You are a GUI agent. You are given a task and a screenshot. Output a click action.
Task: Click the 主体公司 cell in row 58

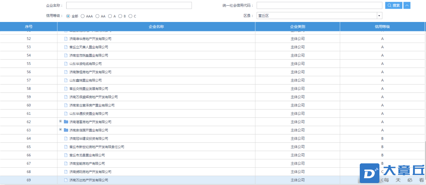pos(298,89)
